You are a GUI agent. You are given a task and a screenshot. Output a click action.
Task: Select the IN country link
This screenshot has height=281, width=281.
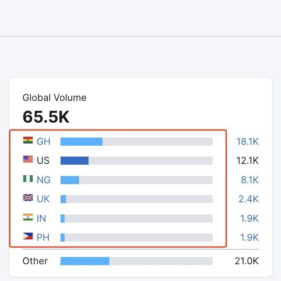(x=42, y=219)
